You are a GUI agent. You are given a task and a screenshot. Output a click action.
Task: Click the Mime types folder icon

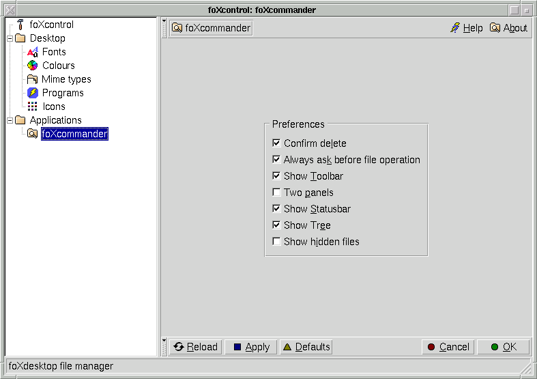click(33, 79)
